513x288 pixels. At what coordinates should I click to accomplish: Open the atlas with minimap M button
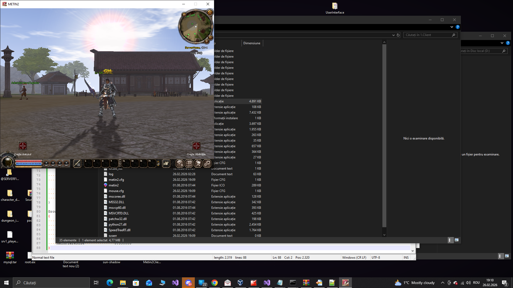click(184, 15)
